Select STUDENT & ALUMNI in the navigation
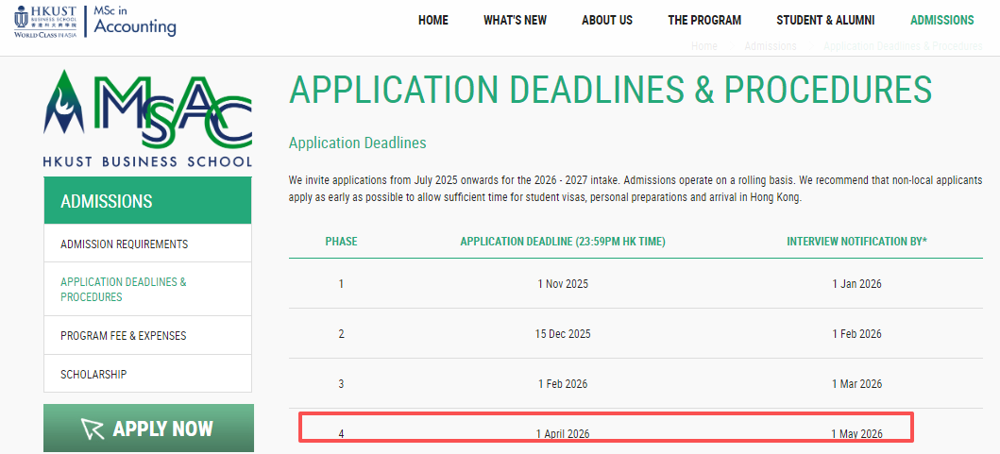This screenshot has width=1000, height=454. (825, 21)
